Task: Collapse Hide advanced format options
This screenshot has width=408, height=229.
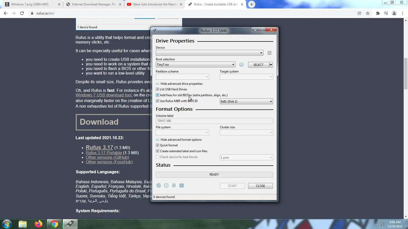Action: [179, 140]
